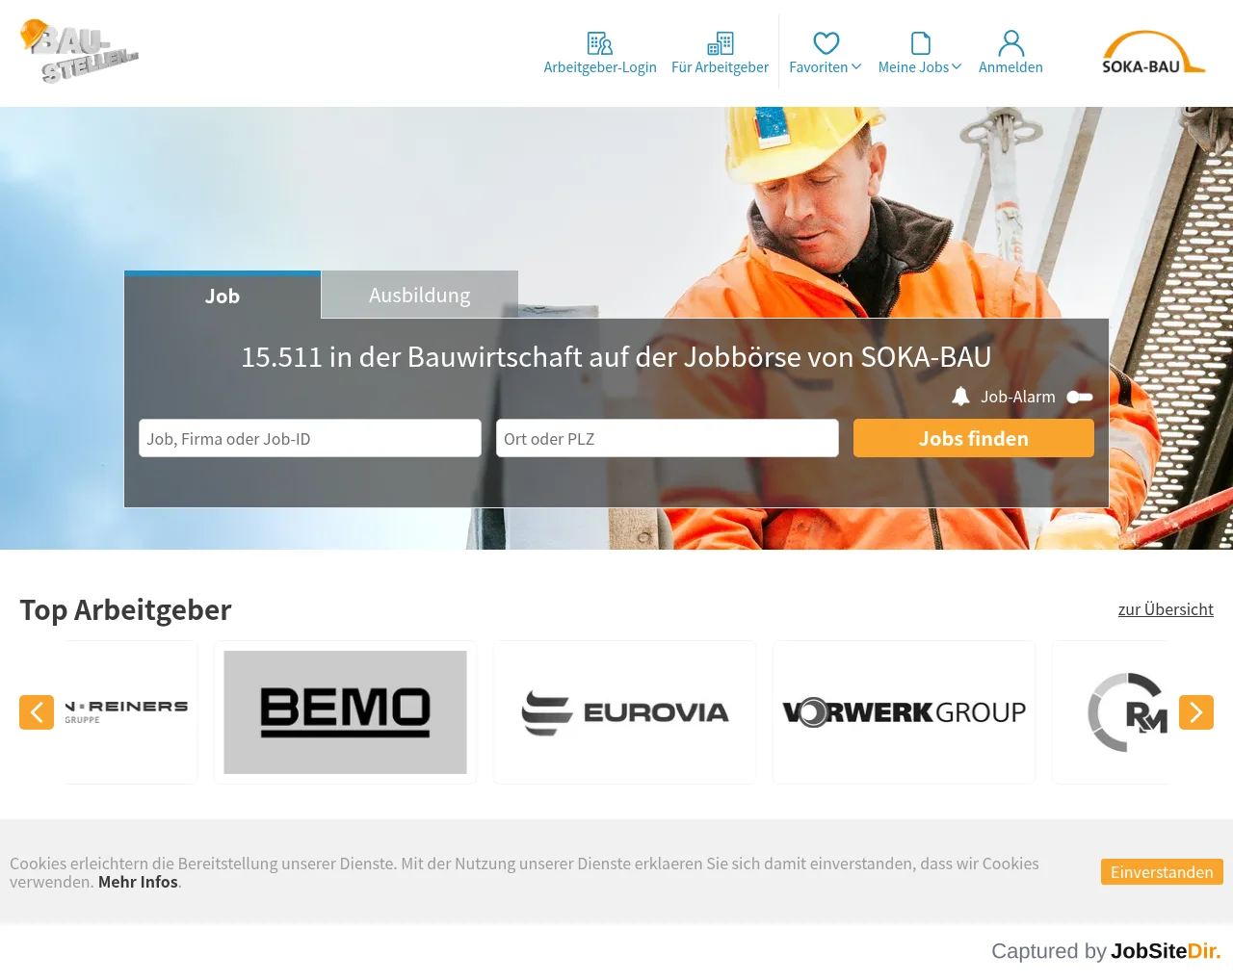1233x980 pixels.
Task: Open the VORWERK GROUP employer logo
Action: 904,712
